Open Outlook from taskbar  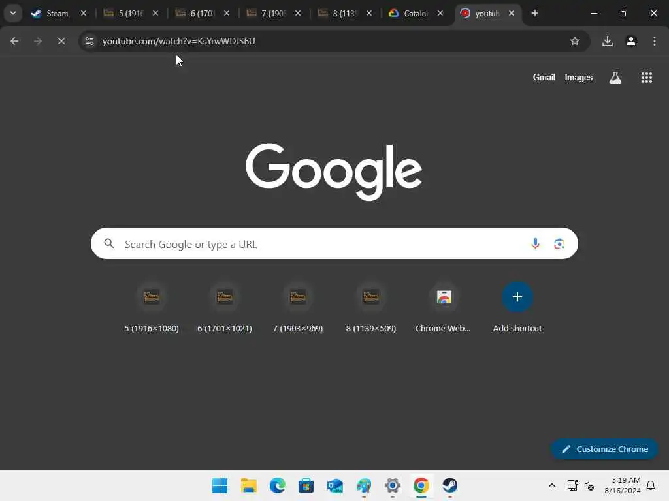click(x=335, y=485)
